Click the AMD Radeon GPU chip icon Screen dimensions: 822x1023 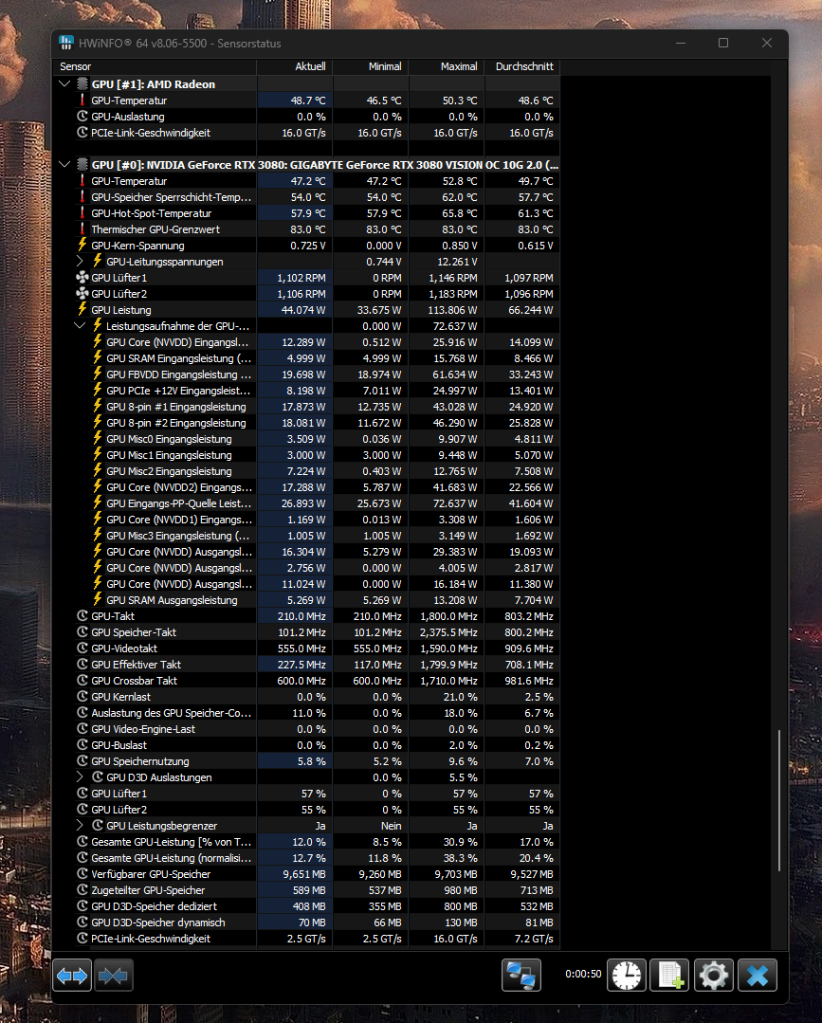pos(82,84)
